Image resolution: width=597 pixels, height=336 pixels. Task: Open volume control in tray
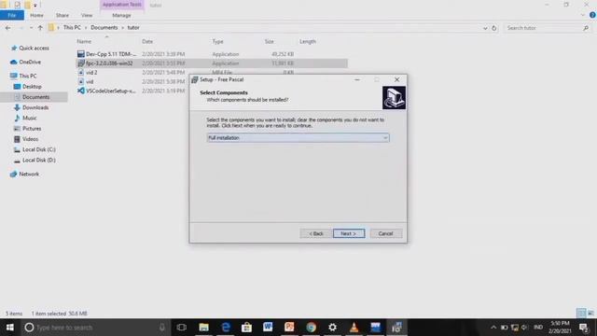(x=524, y=328)
